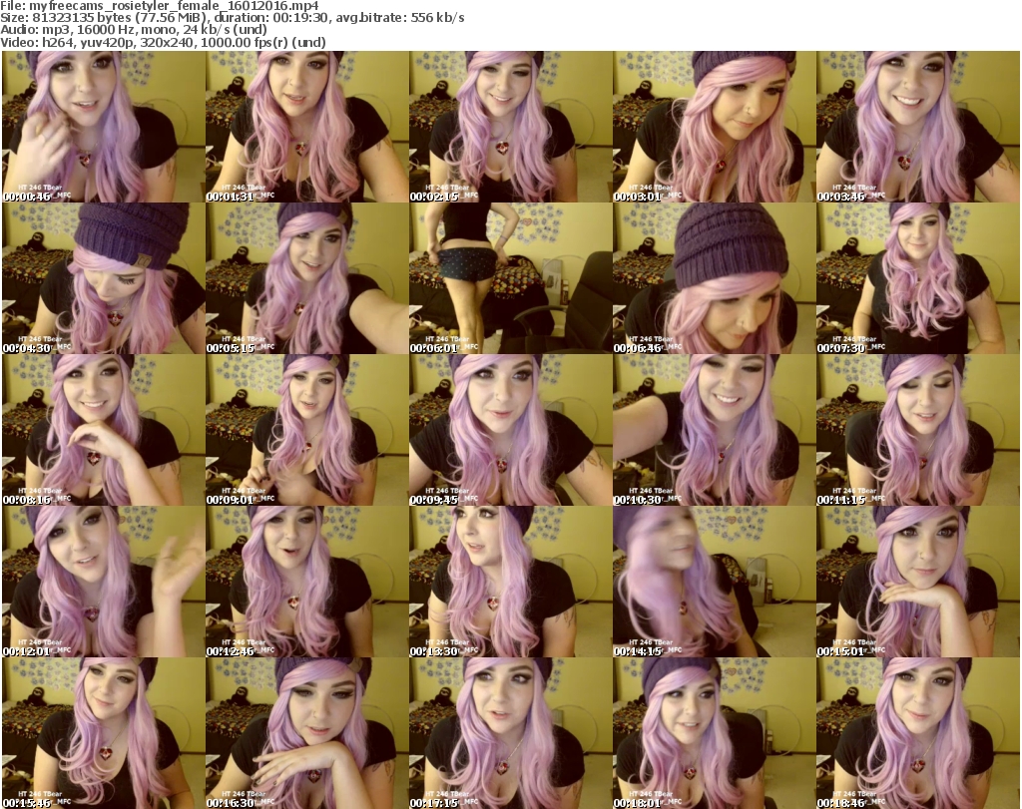Click the "avg.bitrate: 556 kb/s" text

399,18
